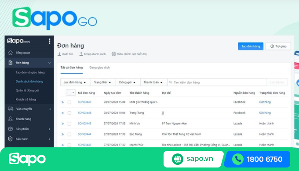The height and width of the screenshot is (171, 299).
Task: Click the Sapo omni sidebar logo
Action: tap(18, 41)
